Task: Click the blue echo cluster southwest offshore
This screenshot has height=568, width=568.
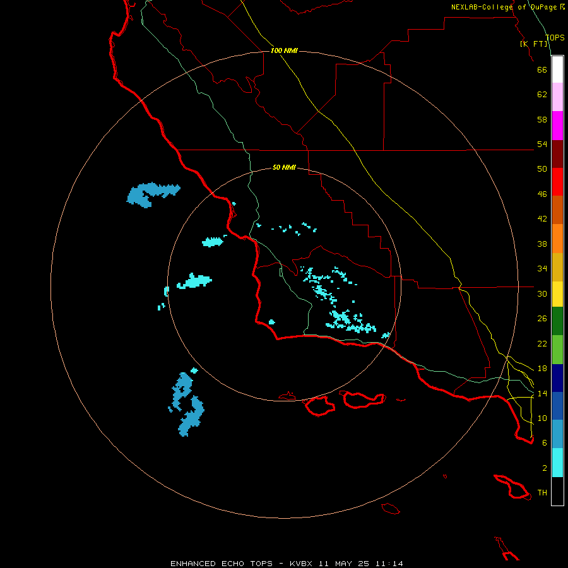Action: [187, 404]
